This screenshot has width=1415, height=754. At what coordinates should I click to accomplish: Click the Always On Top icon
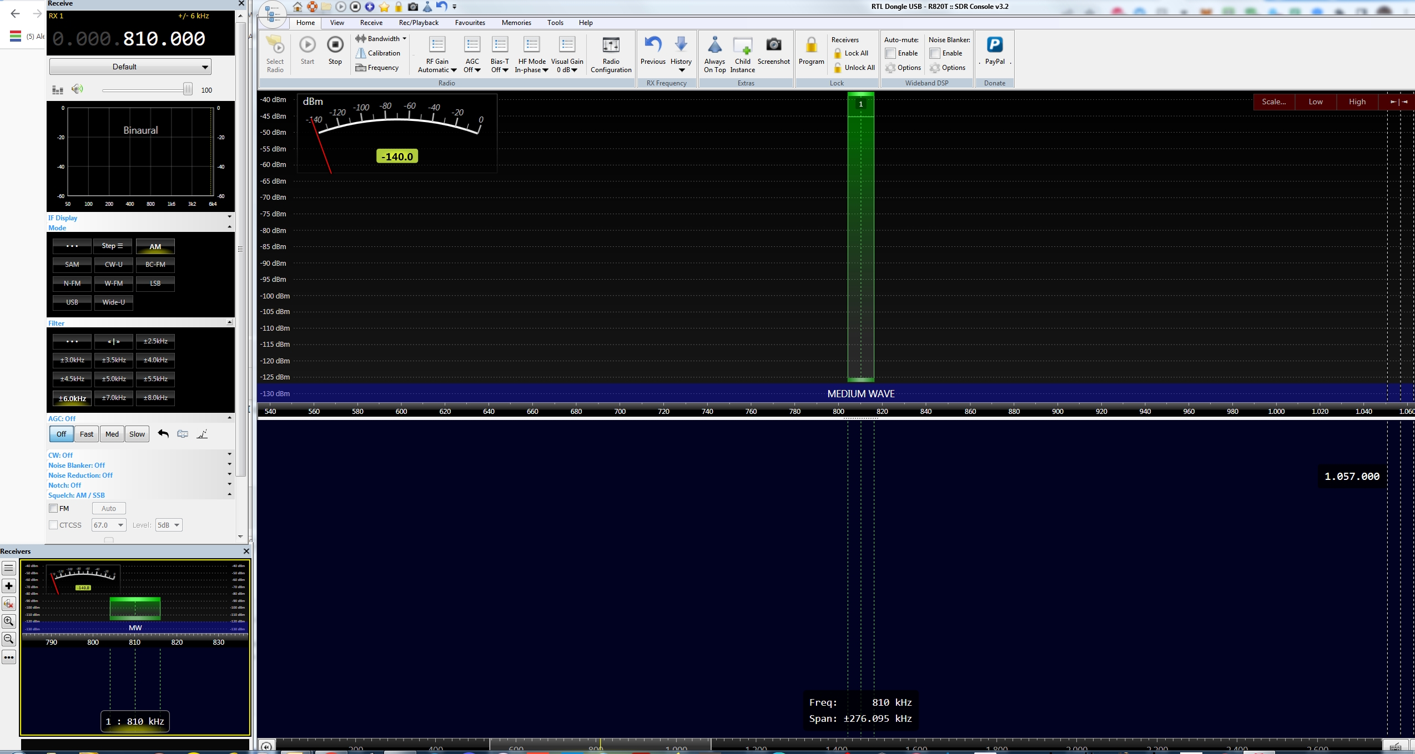[x=714, y=45]
